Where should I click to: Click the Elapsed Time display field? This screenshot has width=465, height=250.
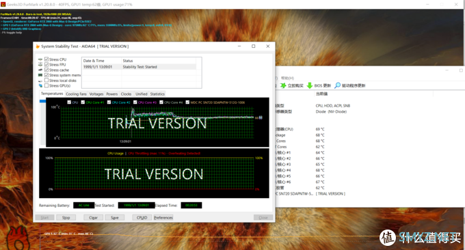pos(191,206)
